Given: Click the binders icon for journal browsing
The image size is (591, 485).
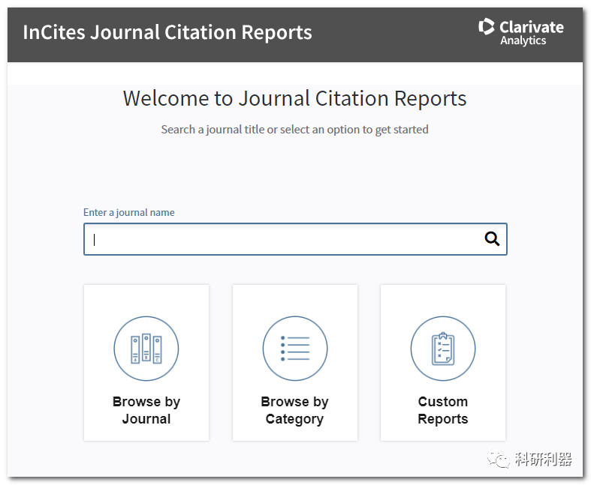Looking at the screenshot, I should point(146,349).
